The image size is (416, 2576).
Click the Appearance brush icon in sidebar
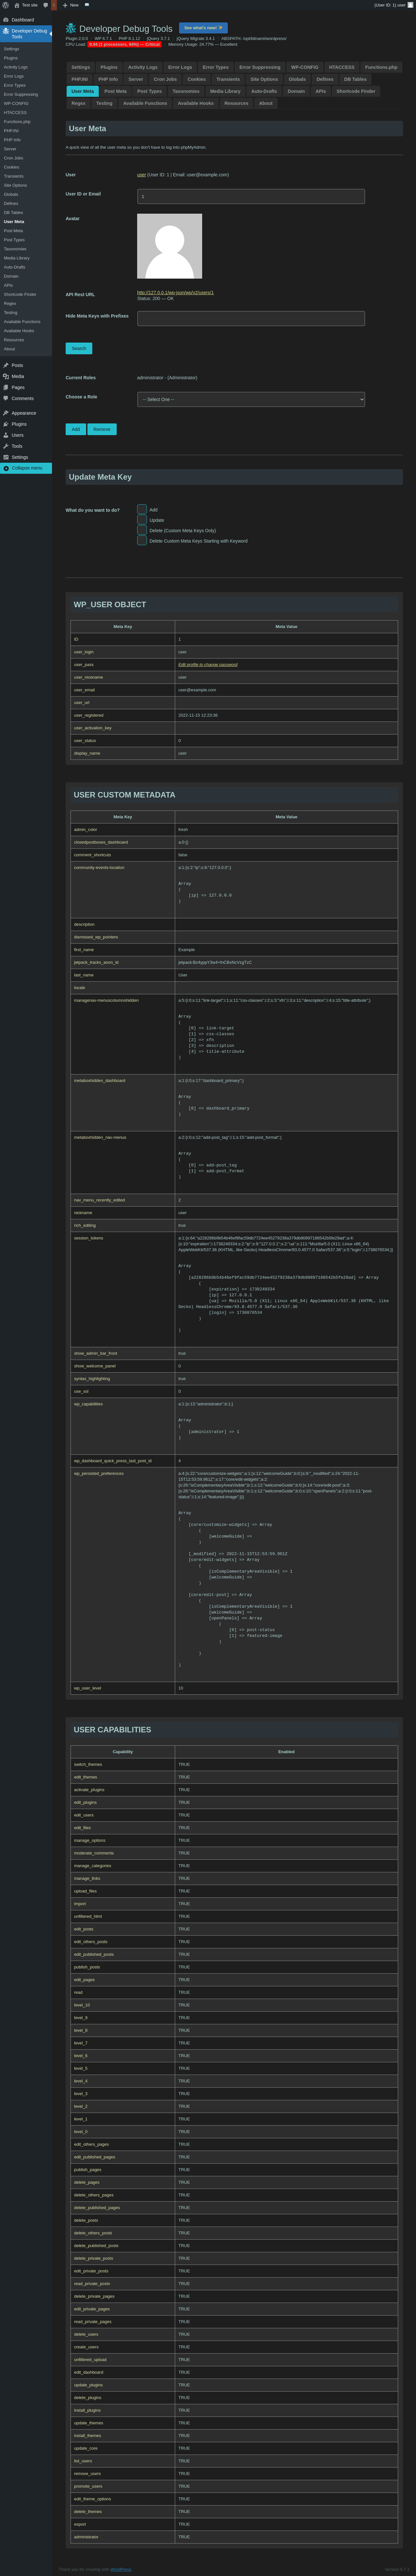pyautogui.click(x=6, y=413)
